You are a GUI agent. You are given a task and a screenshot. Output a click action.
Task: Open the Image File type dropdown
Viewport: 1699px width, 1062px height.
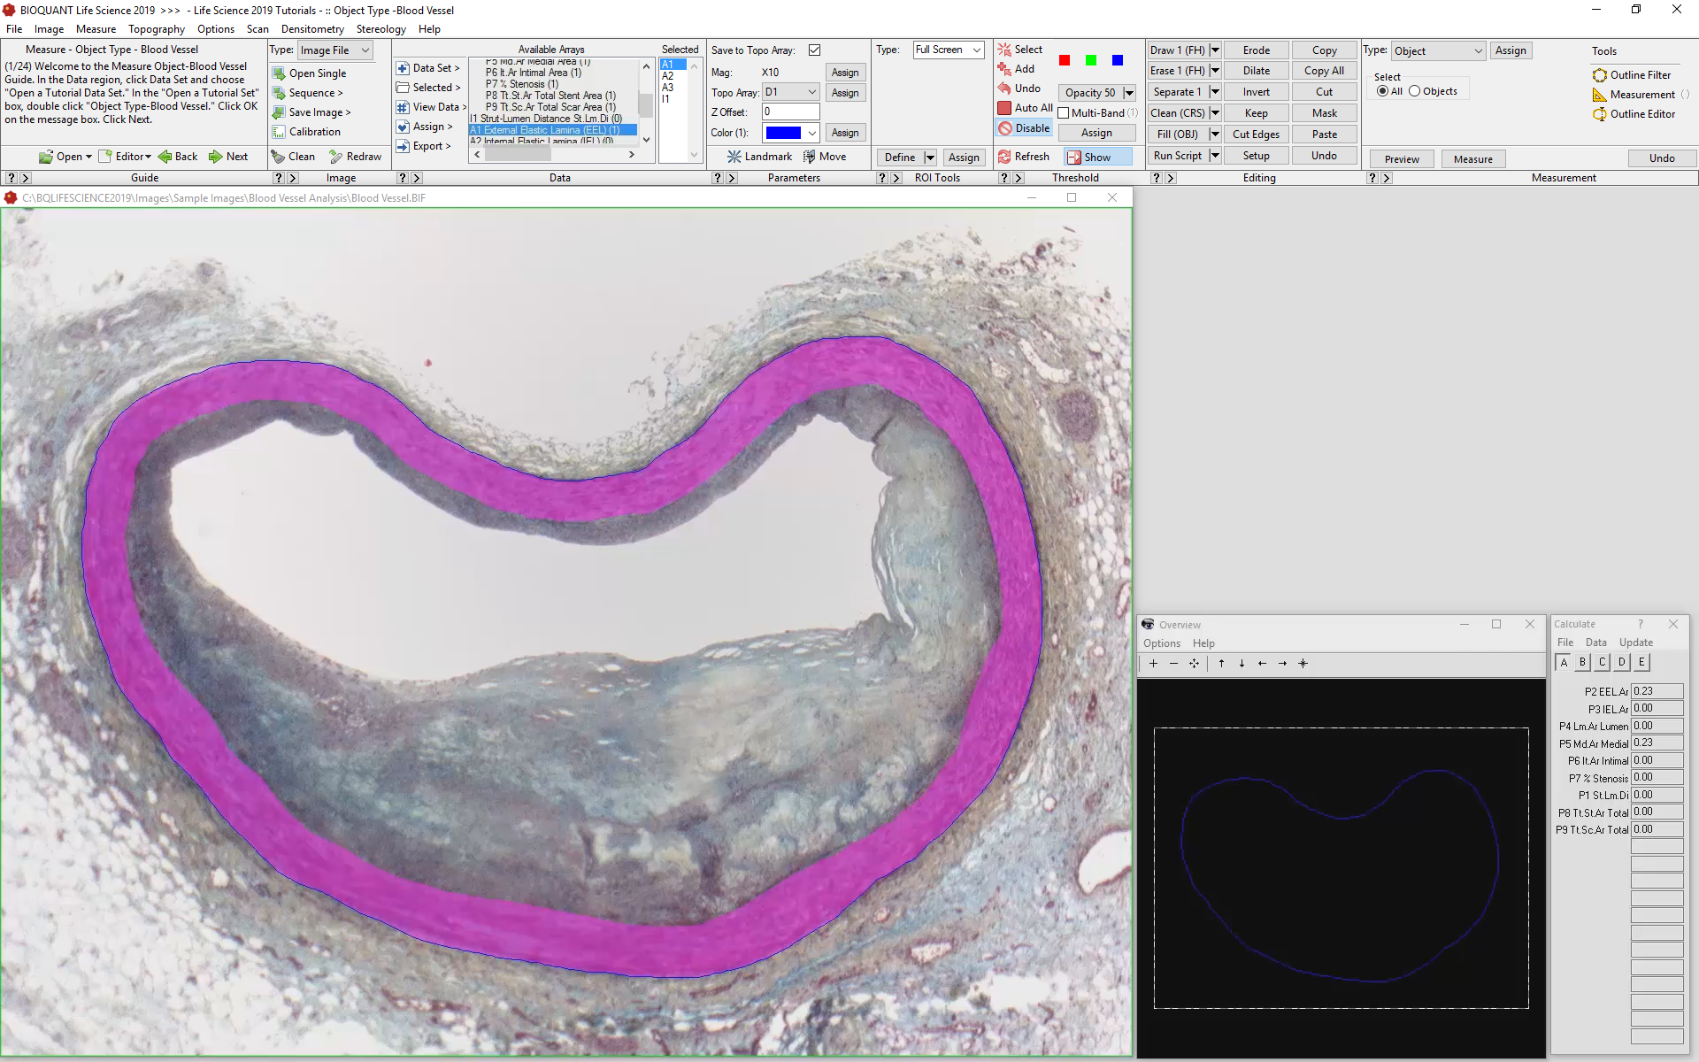[x=334, y=50]
